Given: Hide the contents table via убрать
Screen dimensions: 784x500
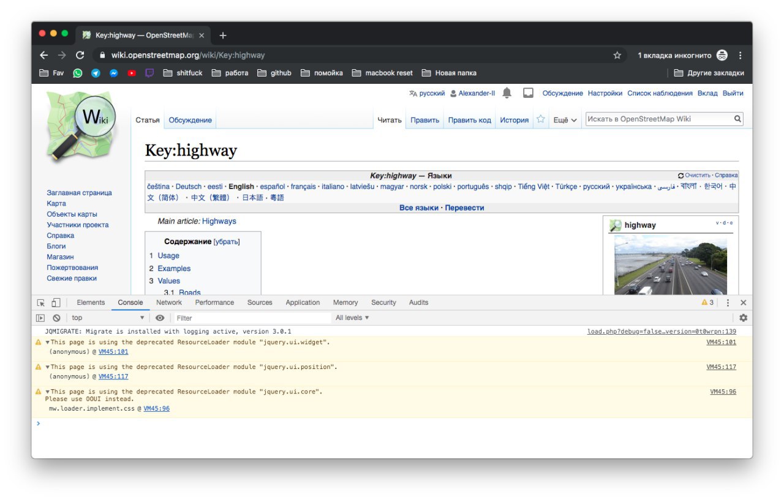Looking at the screenshot, I should point(227,242).
